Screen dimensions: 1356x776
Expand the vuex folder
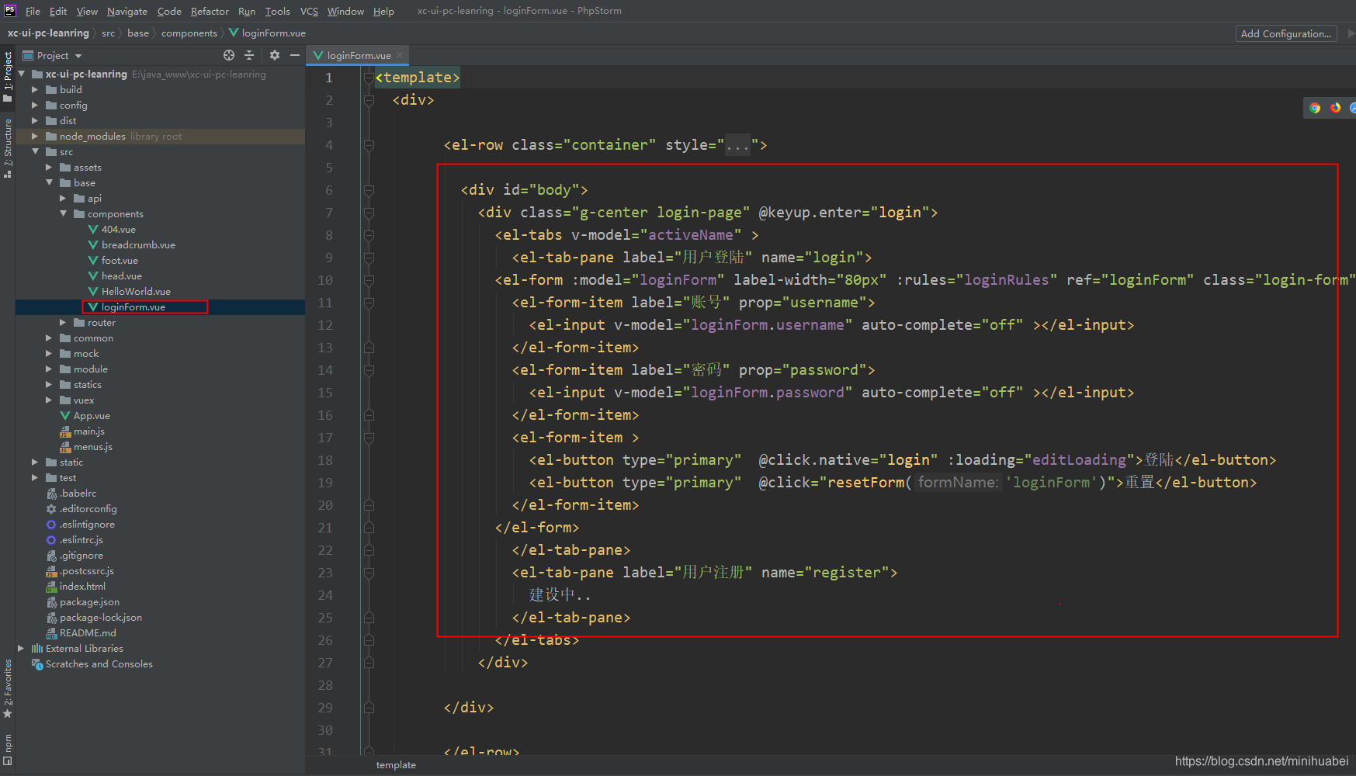pos(48,400)
